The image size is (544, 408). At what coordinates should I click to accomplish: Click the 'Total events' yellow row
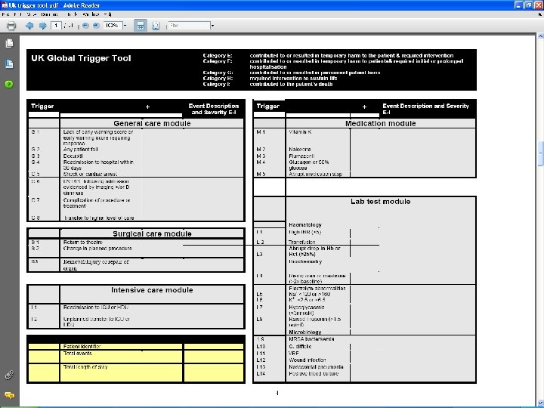click(136, 357)
